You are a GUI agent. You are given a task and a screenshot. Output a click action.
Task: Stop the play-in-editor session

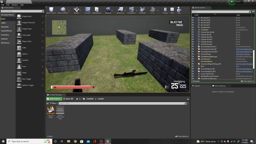click(172, 10)
